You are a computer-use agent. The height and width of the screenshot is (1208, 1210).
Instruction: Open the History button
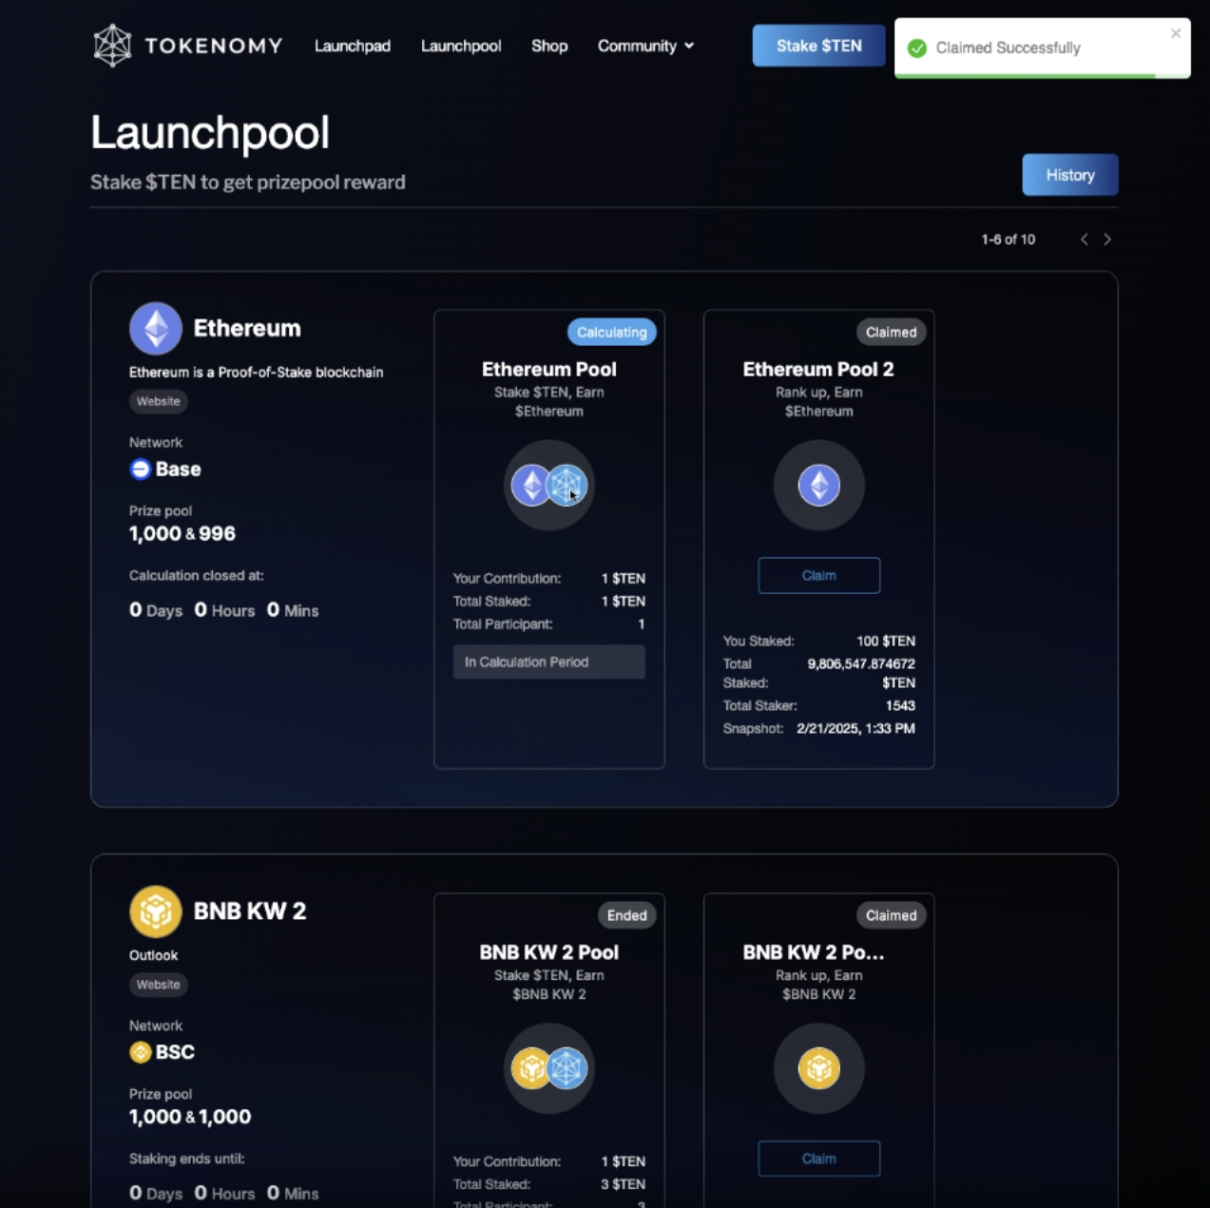tap(1069, 175)
